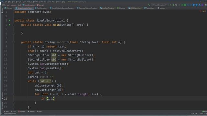Open the Problems tool window
Viewport: 207px width, 116px height.
coord(22,111)
